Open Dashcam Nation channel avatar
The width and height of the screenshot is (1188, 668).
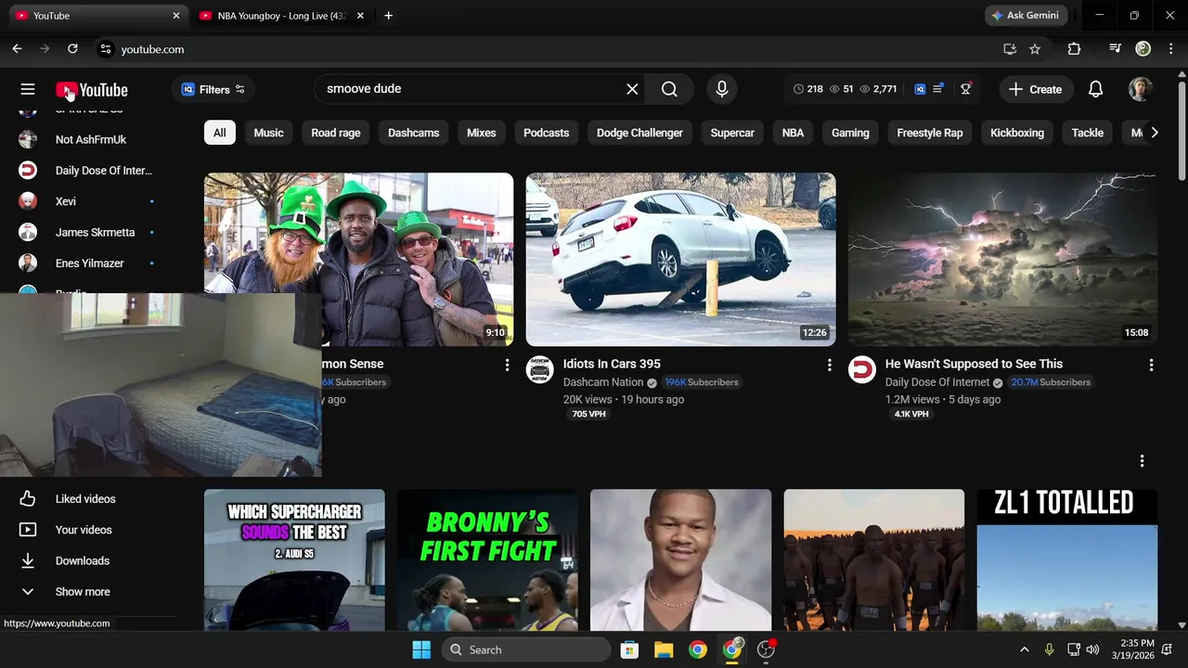click(x=539, y=369)
